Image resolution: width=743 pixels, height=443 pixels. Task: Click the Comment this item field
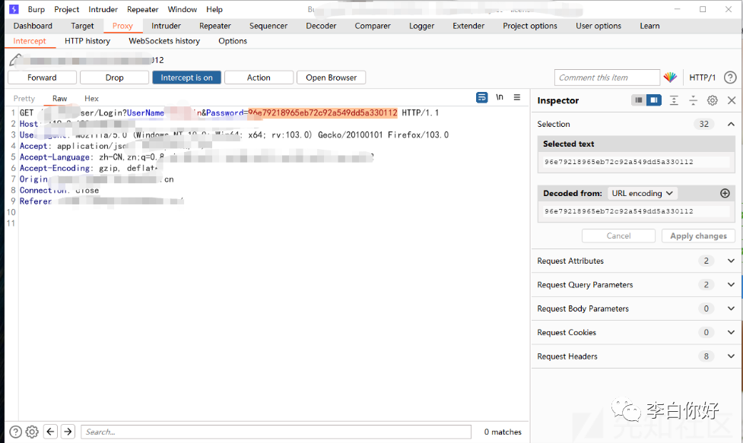(x=607, y=78)
